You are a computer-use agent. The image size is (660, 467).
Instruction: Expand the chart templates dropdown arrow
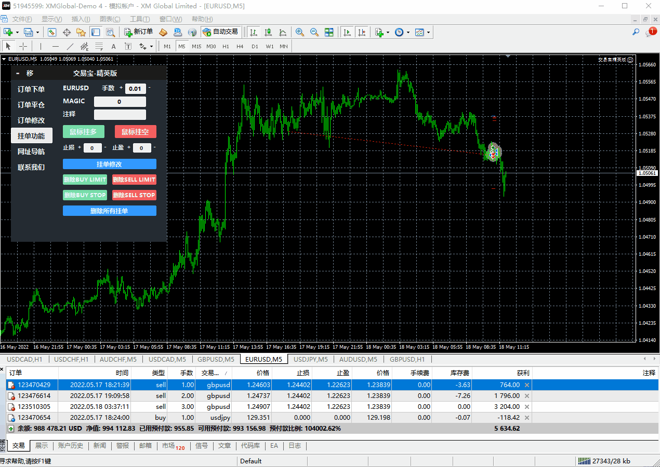(x=429, y=32)
